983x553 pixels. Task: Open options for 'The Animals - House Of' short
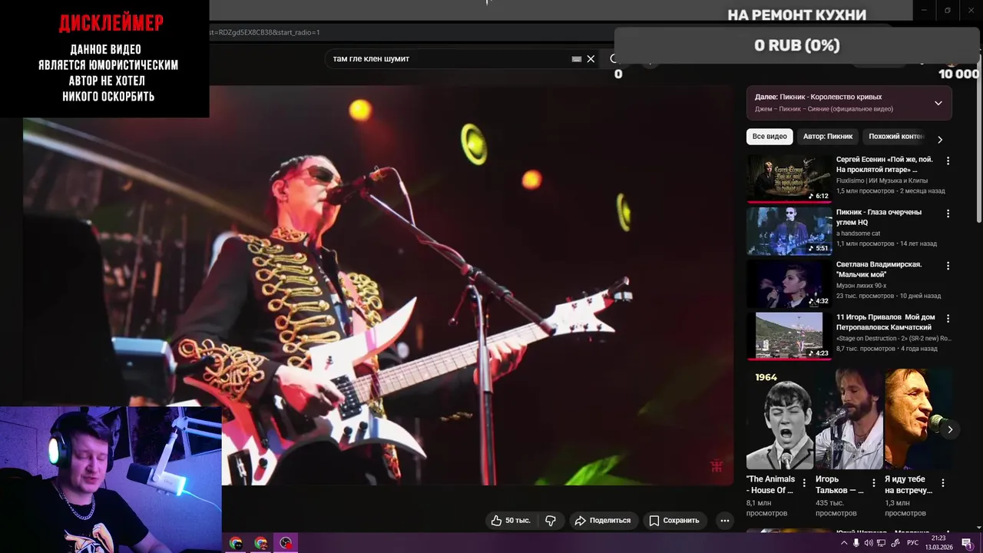(x=804, y=483)
